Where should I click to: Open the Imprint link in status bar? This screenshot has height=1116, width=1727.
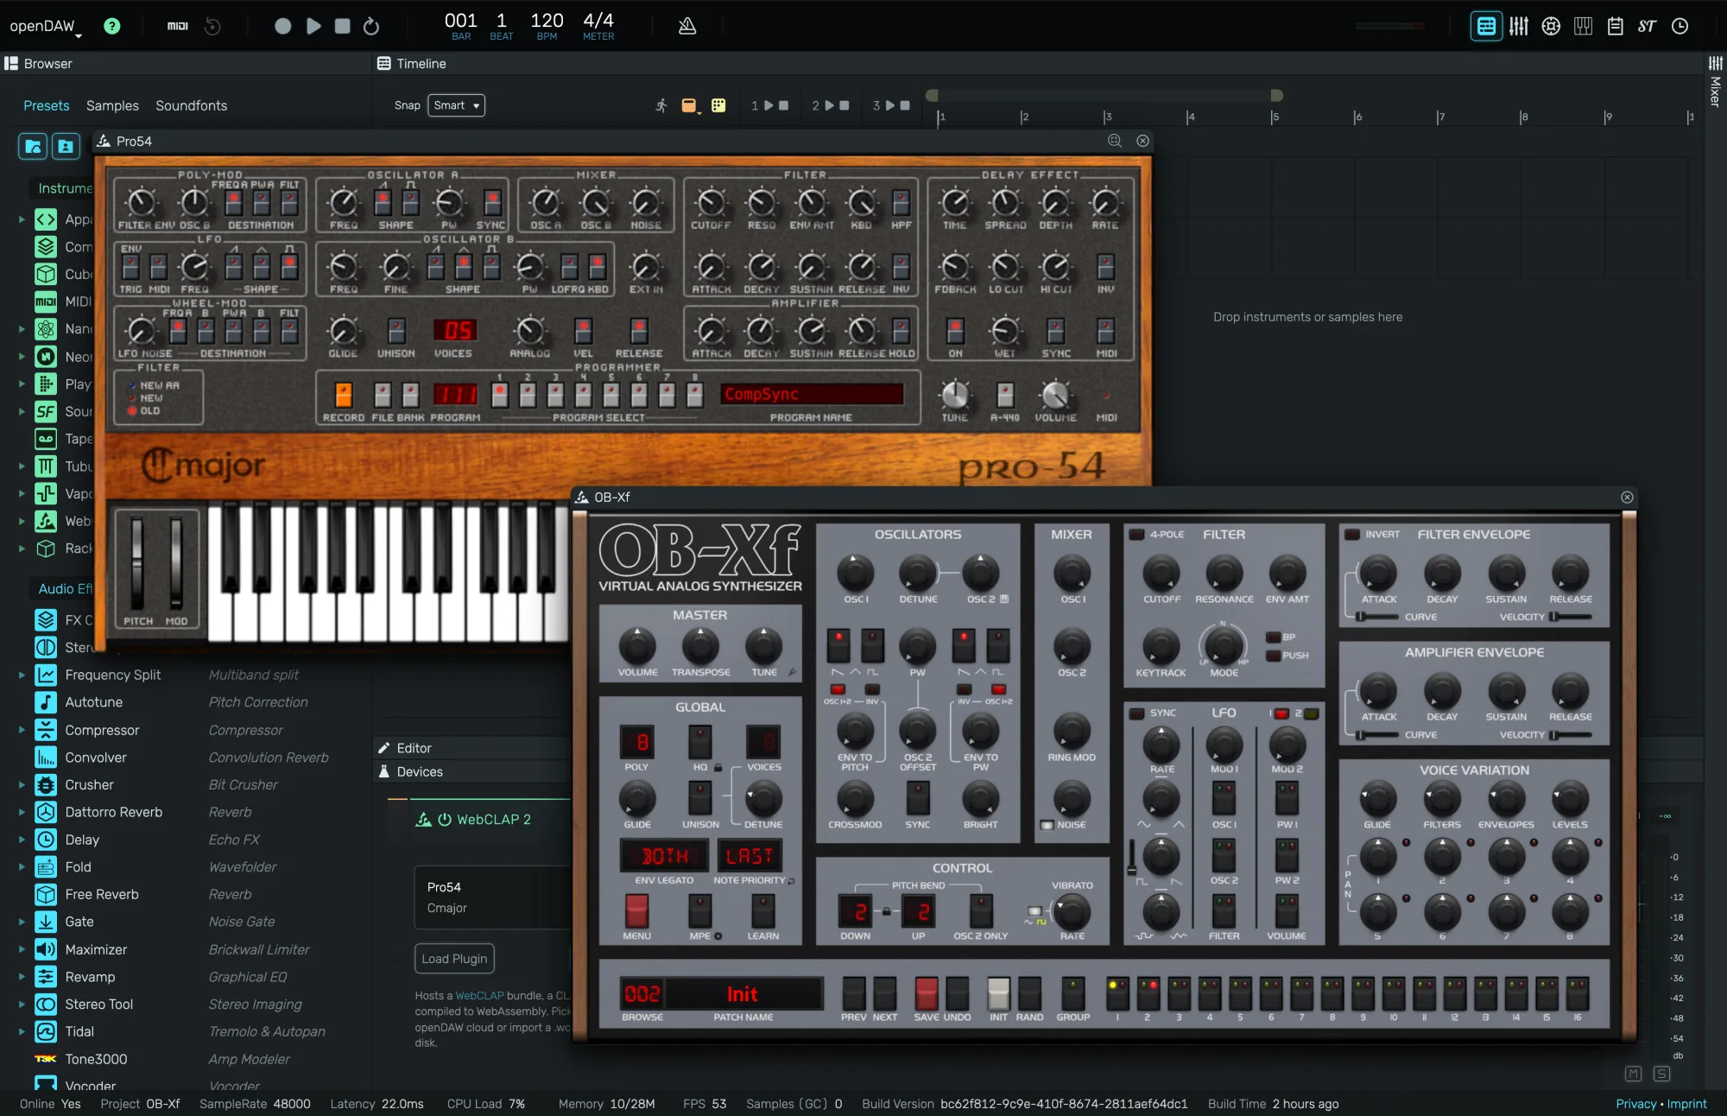point(1686,1104)
